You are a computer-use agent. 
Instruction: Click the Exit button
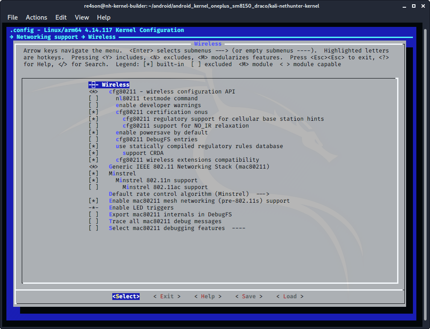pos(167,297)
